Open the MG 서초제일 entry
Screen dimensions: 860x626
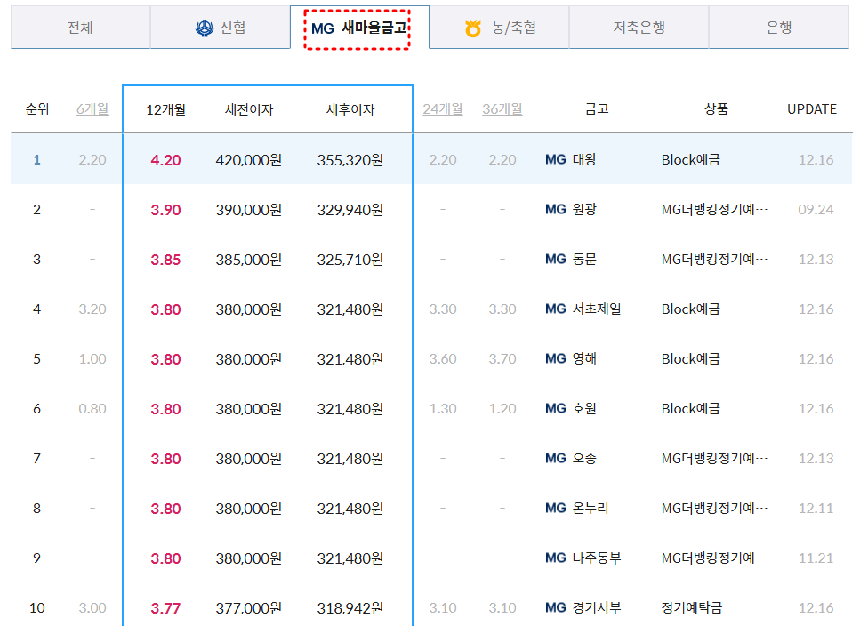tap(583, 309)
